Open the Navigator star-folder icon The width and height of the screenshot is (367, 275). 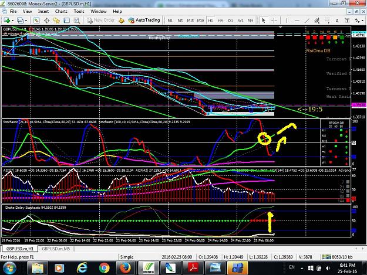click(56, 21)
